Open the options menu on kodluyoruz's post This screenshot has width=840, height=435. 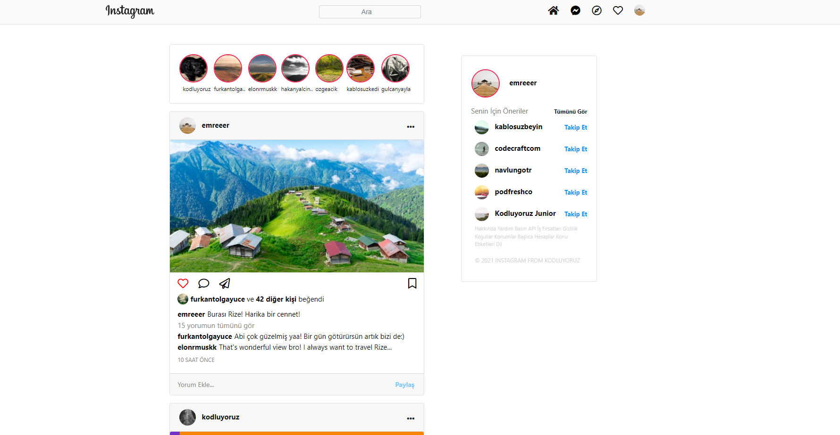[x=411, y=418]
